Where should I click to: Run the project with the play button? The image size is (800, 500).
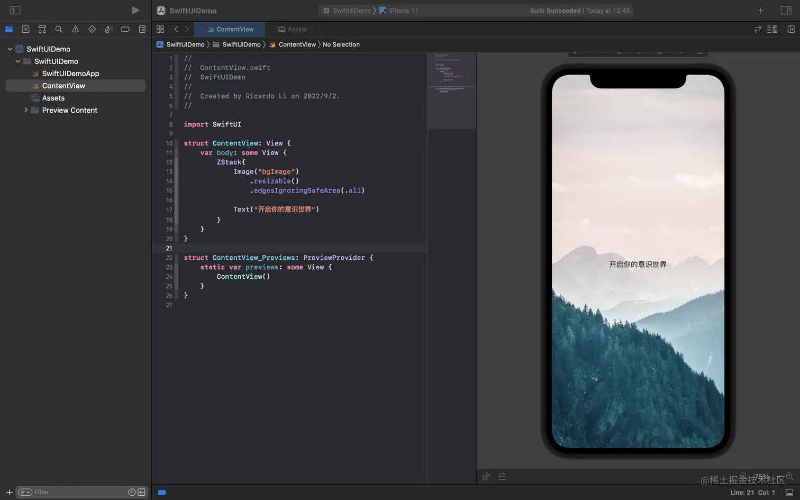point(135,10)
